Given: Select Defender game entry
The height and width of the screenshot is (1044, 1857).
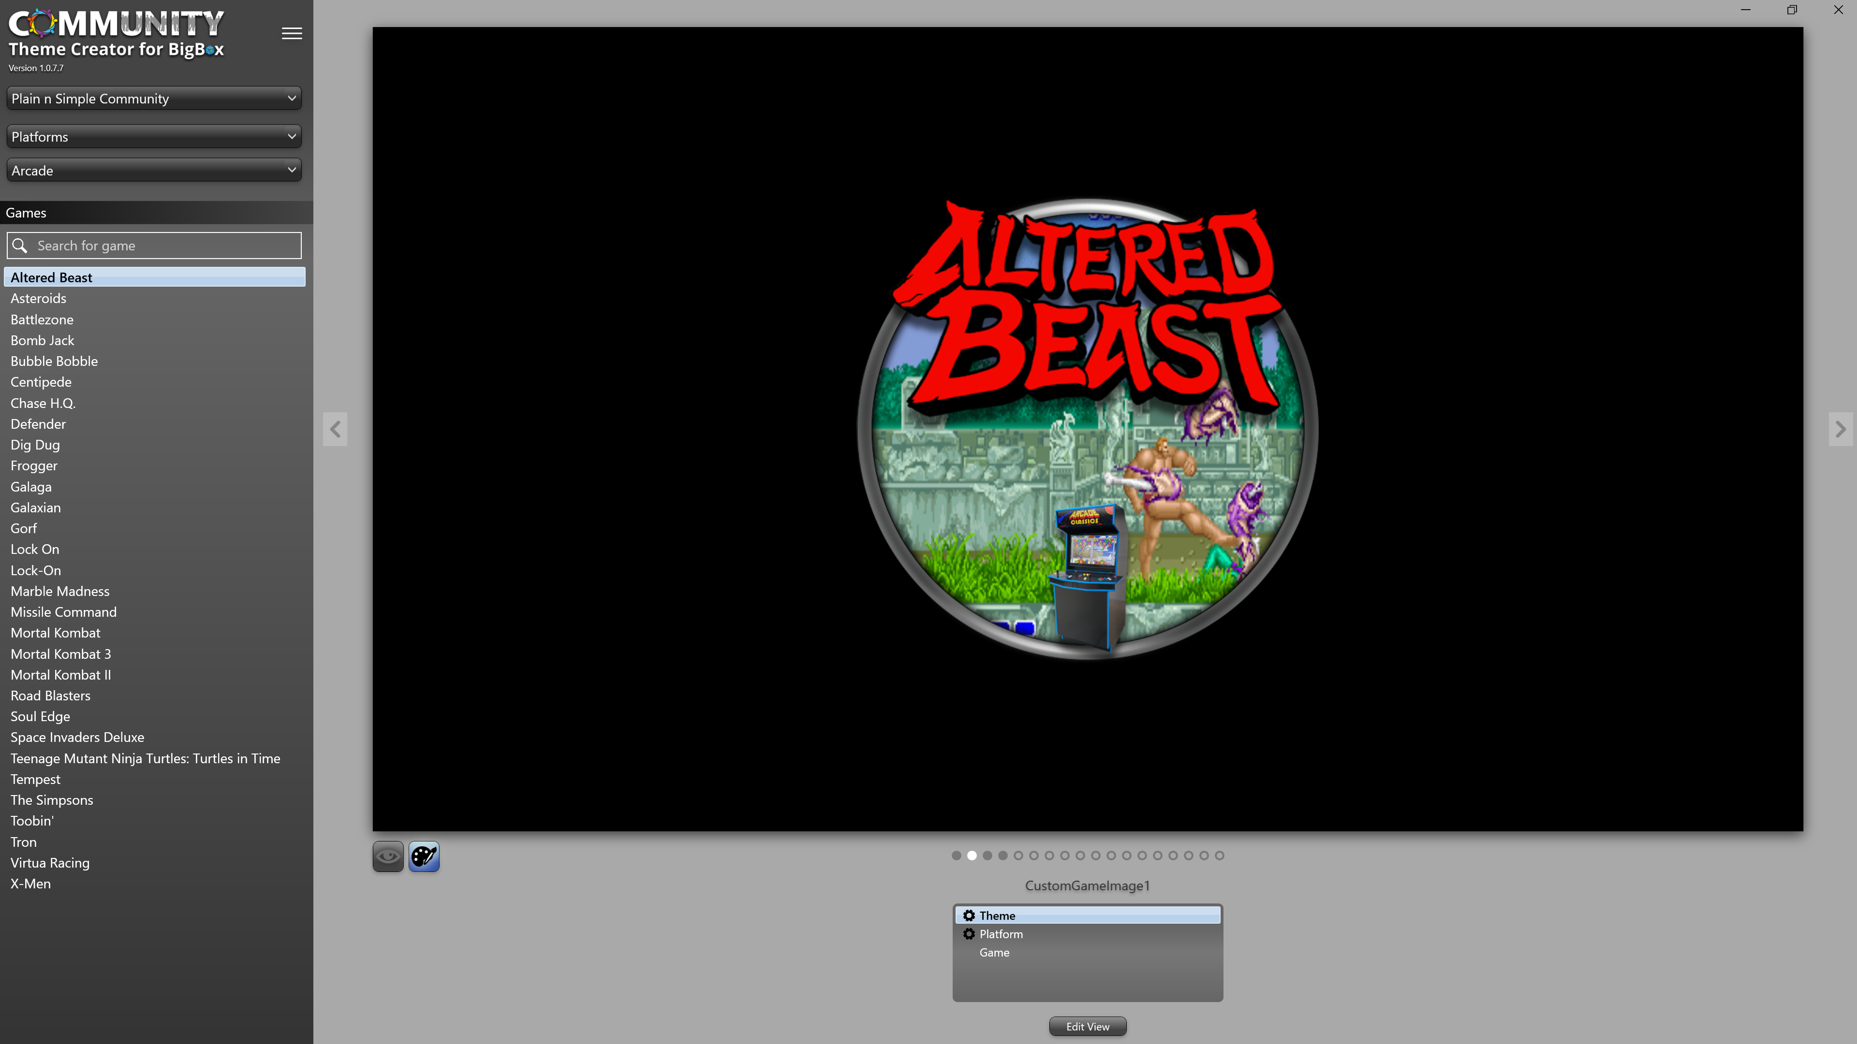Looking at the screenshot, I should point(154,424).
